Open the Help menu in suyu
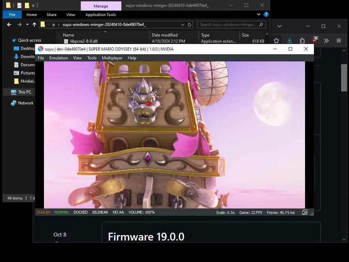 click(x=132, y=58)
